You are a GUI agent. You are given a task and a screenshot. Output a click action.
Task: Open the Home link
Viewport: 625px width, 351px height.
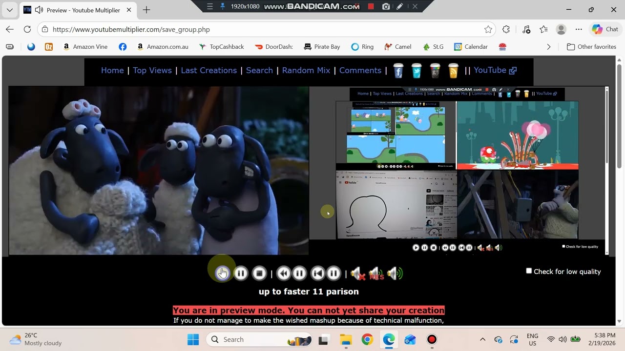pyautogui.click(x=112, y=70)
